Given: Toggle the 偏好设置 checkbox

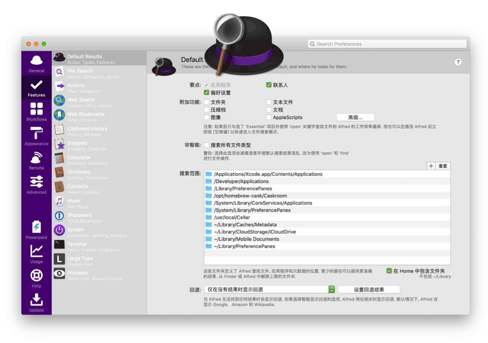Looking at the screenshot, I should [206, 92].
